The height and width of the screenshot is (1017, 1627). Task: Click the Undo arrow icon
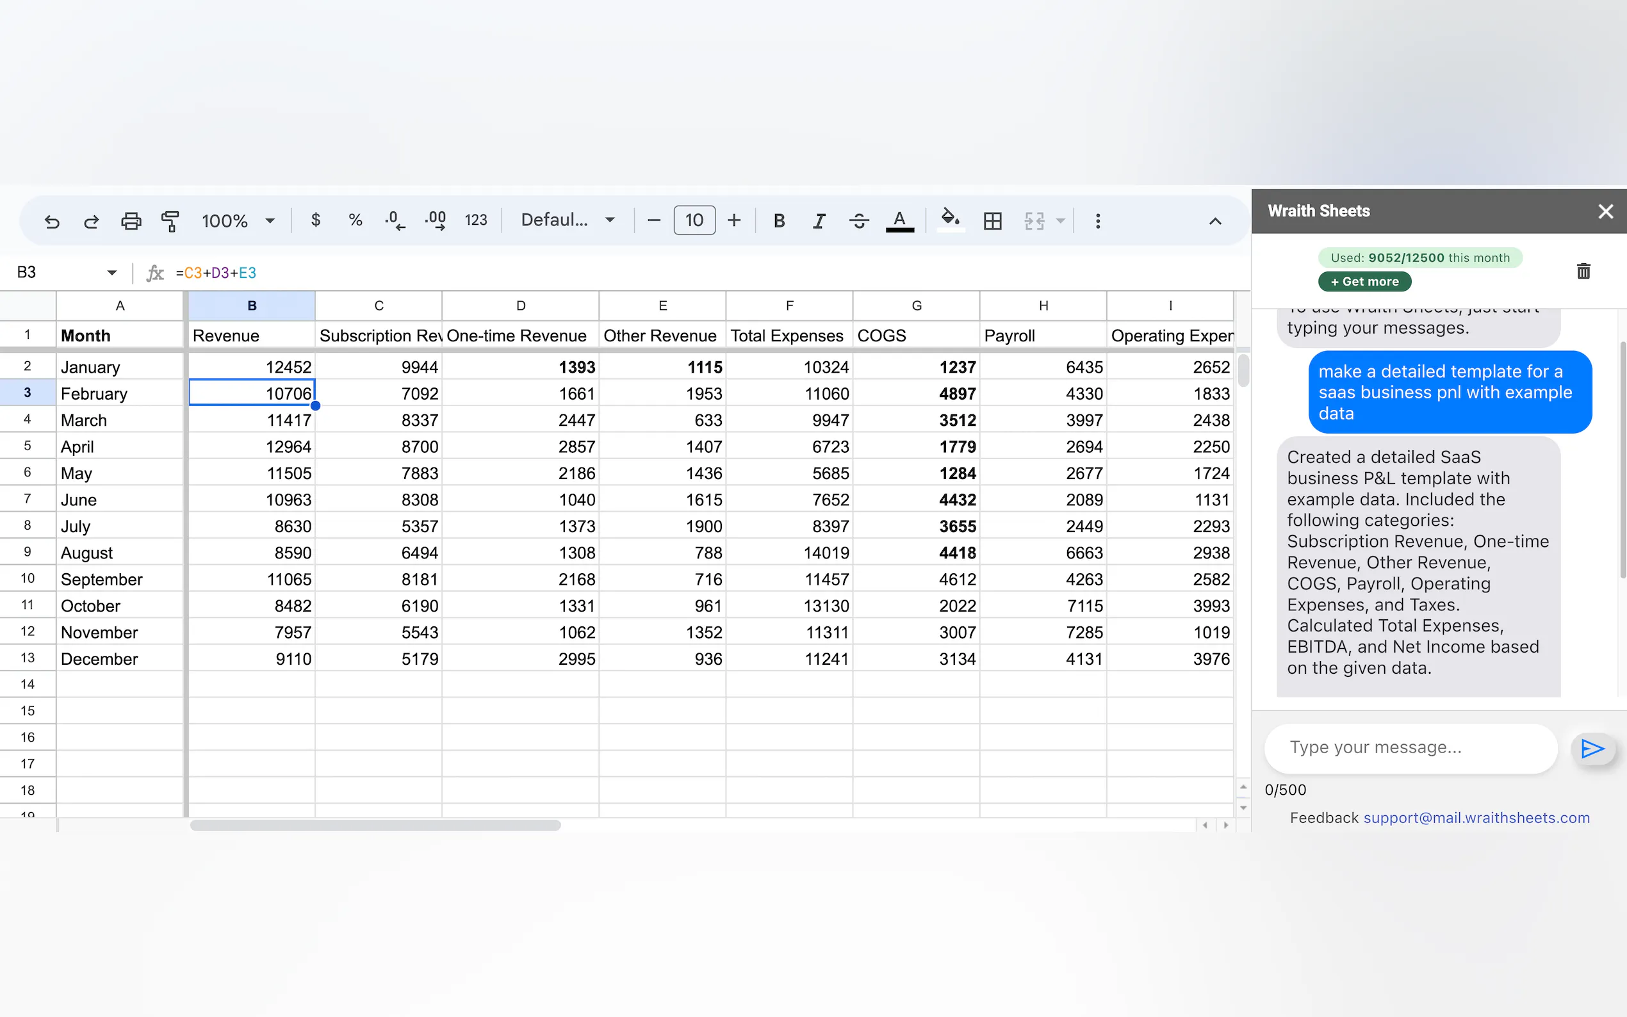[x=52, y=220]
